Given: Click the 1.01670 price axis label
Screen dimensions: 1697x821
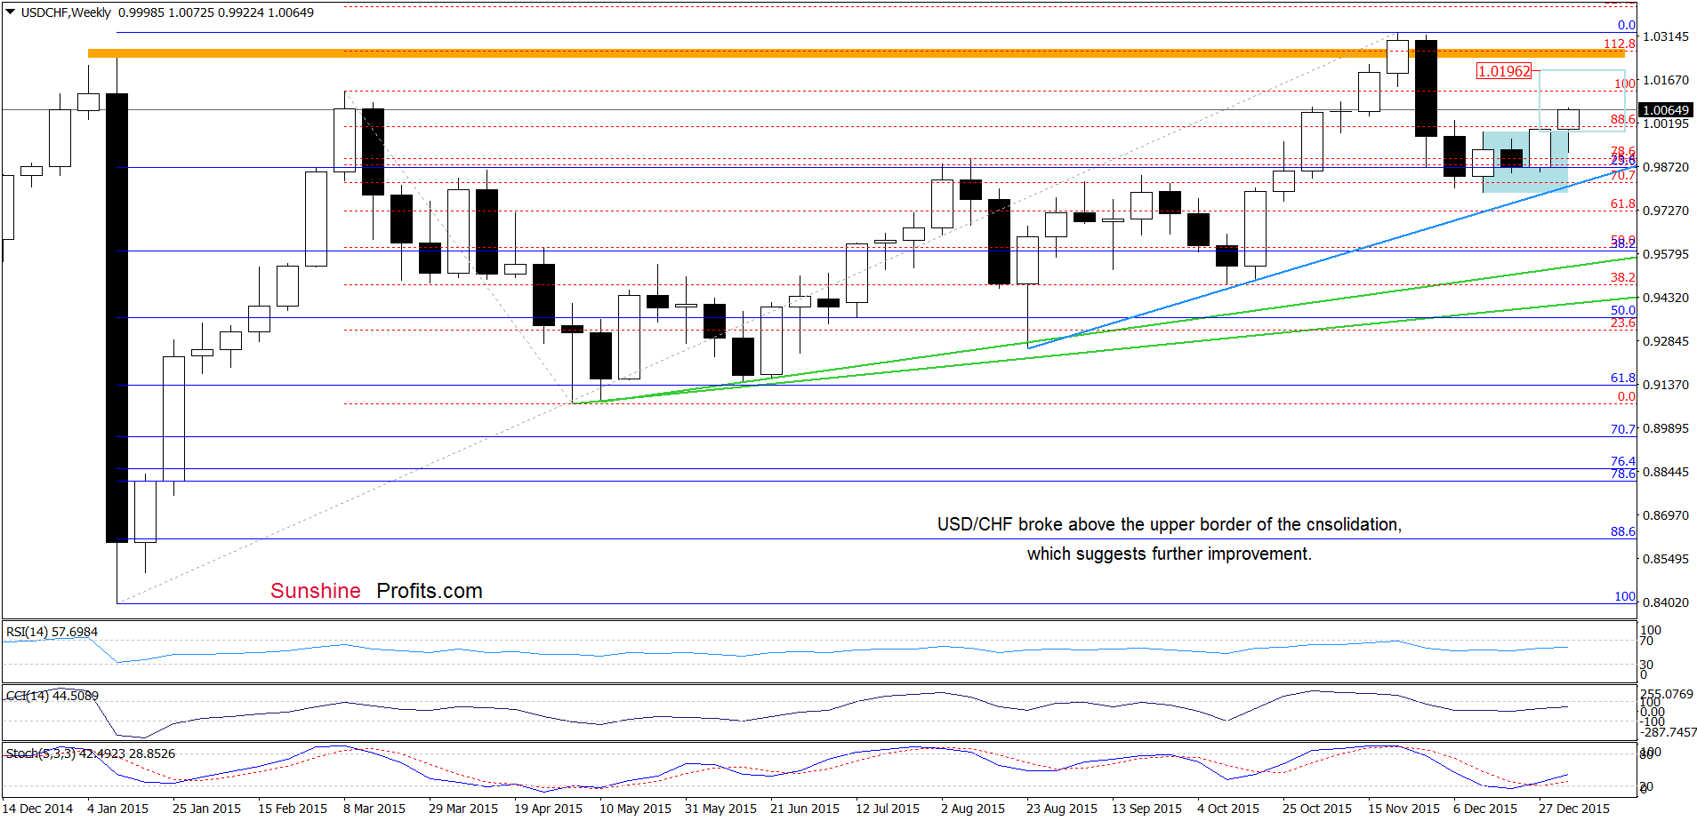Looking at the screenshot, I should click(x=1666, y=80).
